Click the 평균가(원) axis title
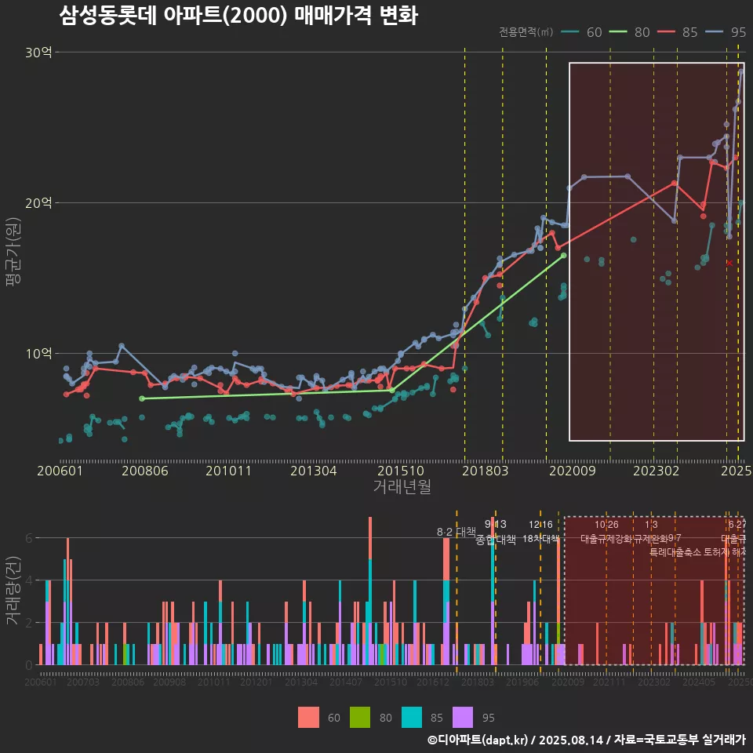The image size is (753, 753). [13, 252]
